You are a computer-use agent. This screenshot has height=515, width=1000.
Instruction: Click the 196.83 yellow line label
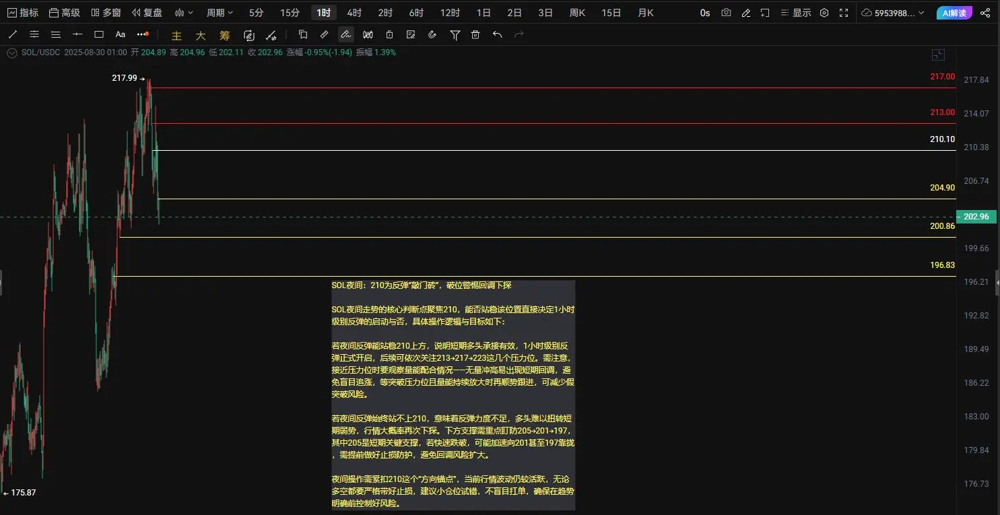pyautogui.click(x=942, y=265)
